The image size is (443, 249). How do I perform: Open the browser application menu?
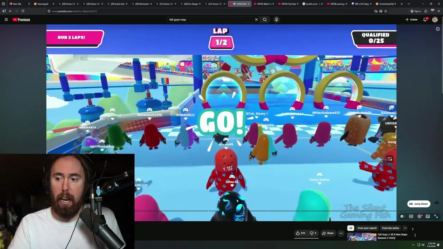[439, 11]
